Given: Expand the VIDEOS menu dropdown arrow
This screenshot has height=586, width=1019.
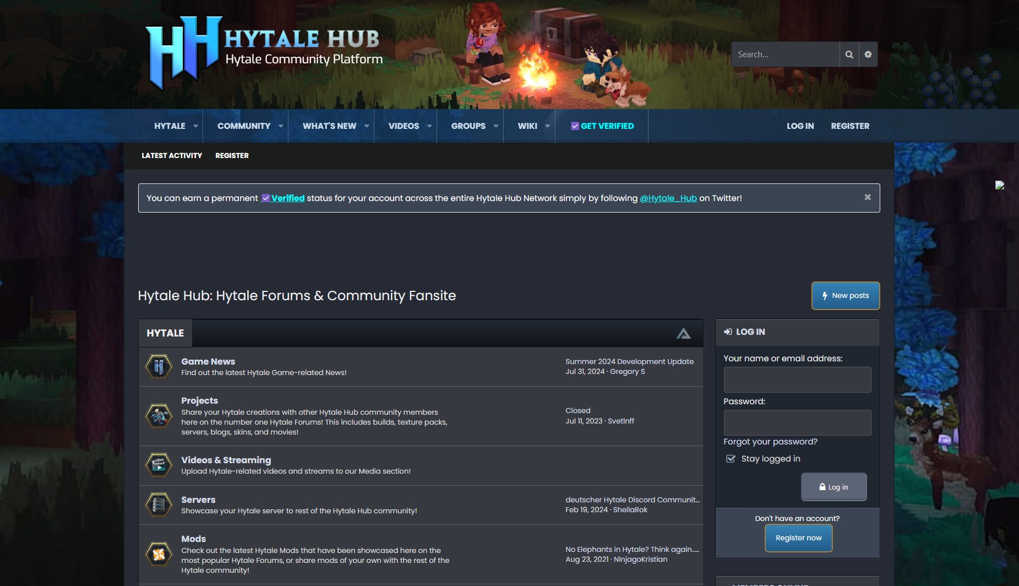Looking at the screenshot, I should point(429,126).
